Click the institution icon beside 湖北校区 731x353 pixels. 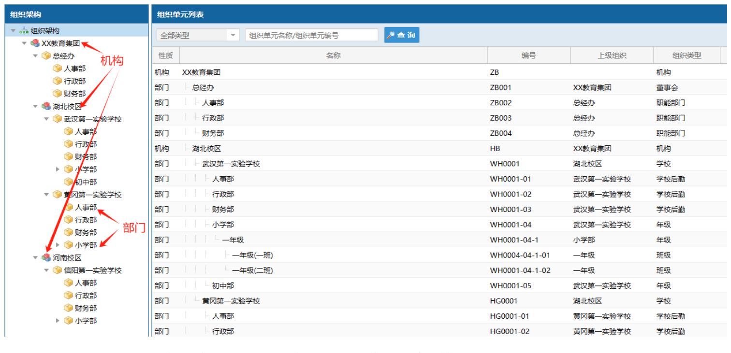[46, 106]
